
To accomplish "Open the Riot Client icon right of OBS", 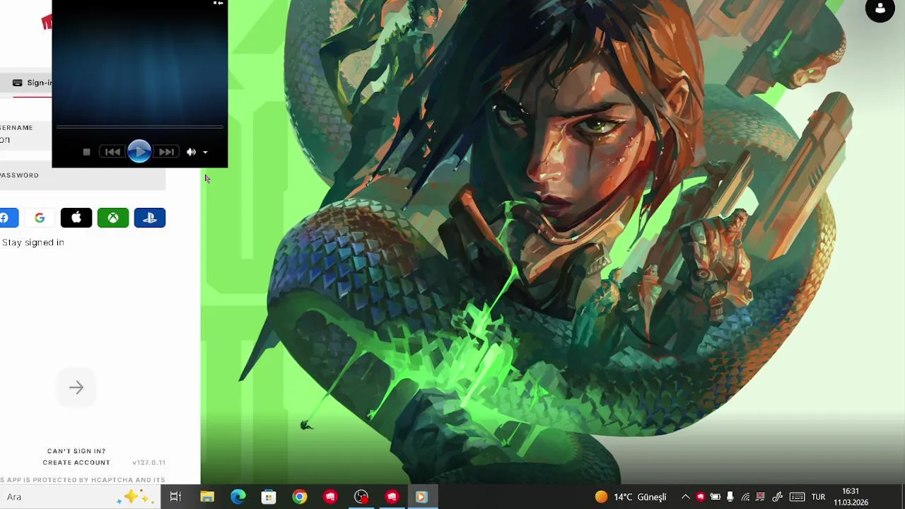I will pos(392,497).
